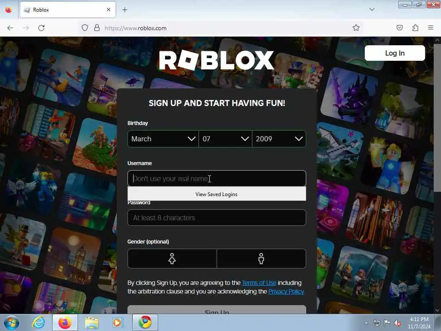Click the muted volume tray icon
The image size is (441, 331).
(x=398, y=323)
